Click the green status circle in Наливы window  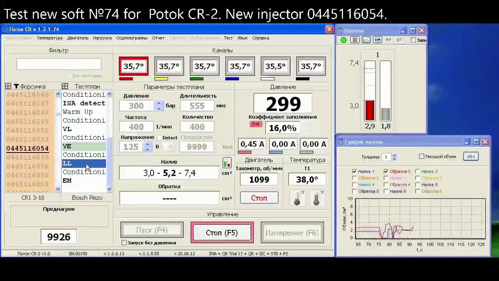click(343, 40)
